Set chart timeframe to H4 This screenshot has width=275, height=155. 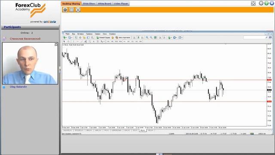128,41
